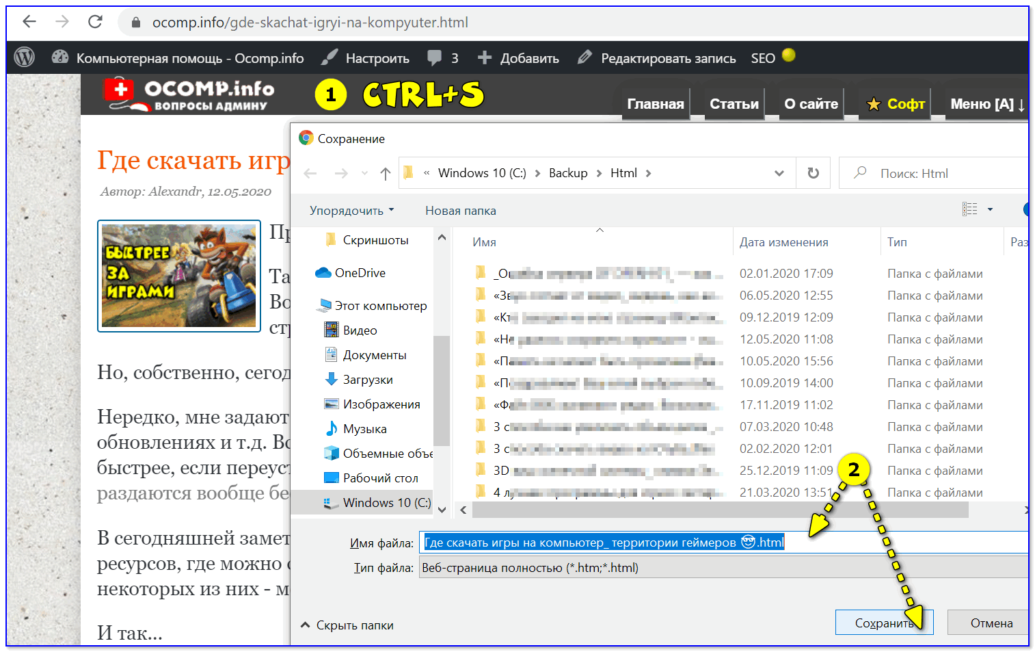Click the browser back arrow
This screenshot has height=652, width=1035.
(x=29, y=22)
